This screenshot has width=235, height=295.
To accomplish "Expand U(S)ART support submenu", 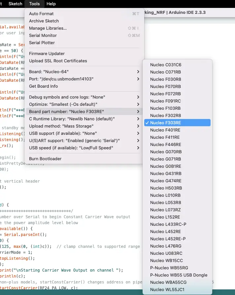I will tap(84, 140).
